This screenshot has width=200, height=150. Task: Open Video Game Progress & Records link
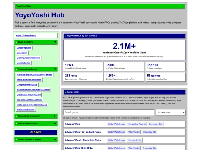click(x=32, y=104)
